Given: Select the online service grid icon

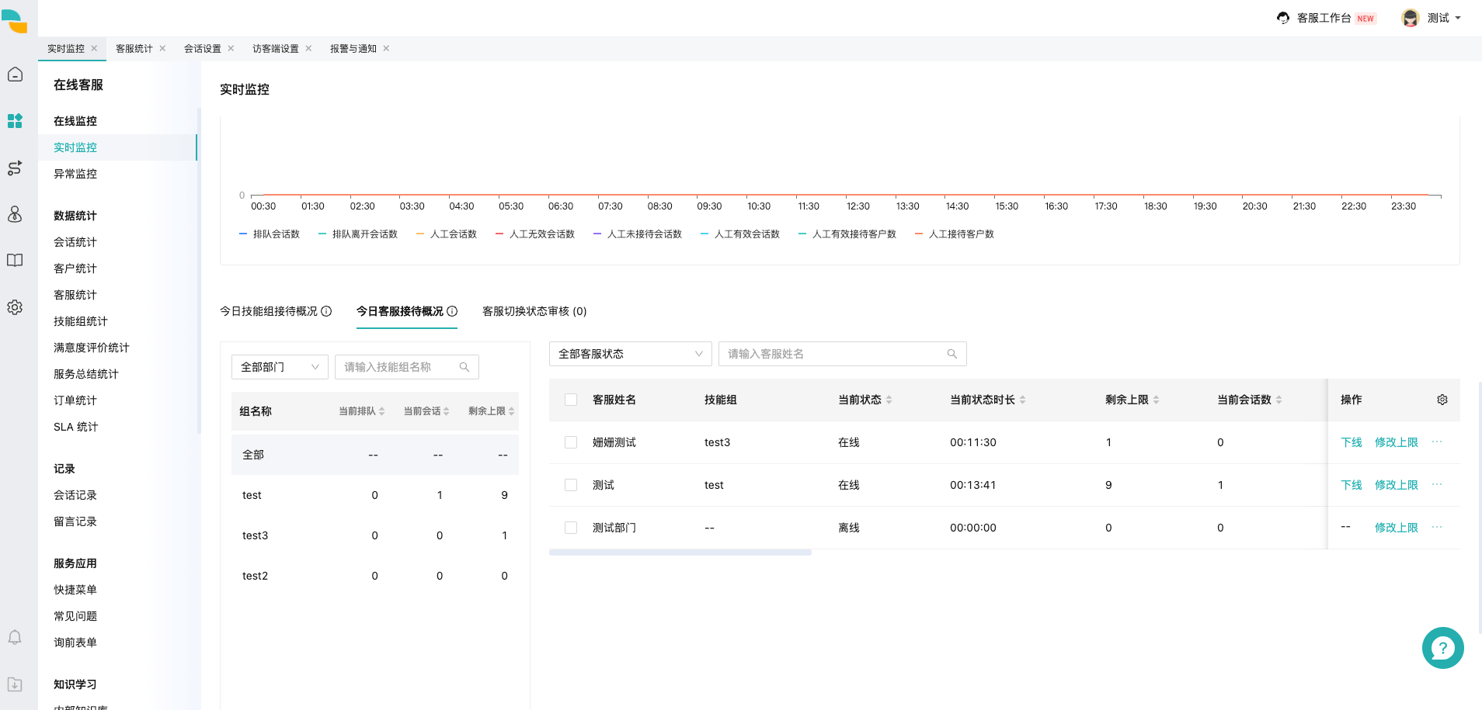Looking at the screenshot, I should click(x=15, y=121).
